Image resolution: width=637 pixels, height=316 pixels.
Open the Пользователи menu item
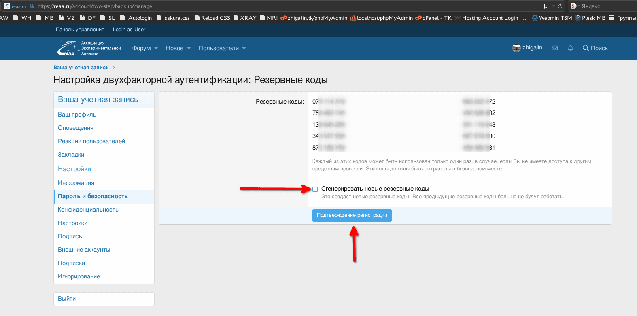(x=219, y=48)
